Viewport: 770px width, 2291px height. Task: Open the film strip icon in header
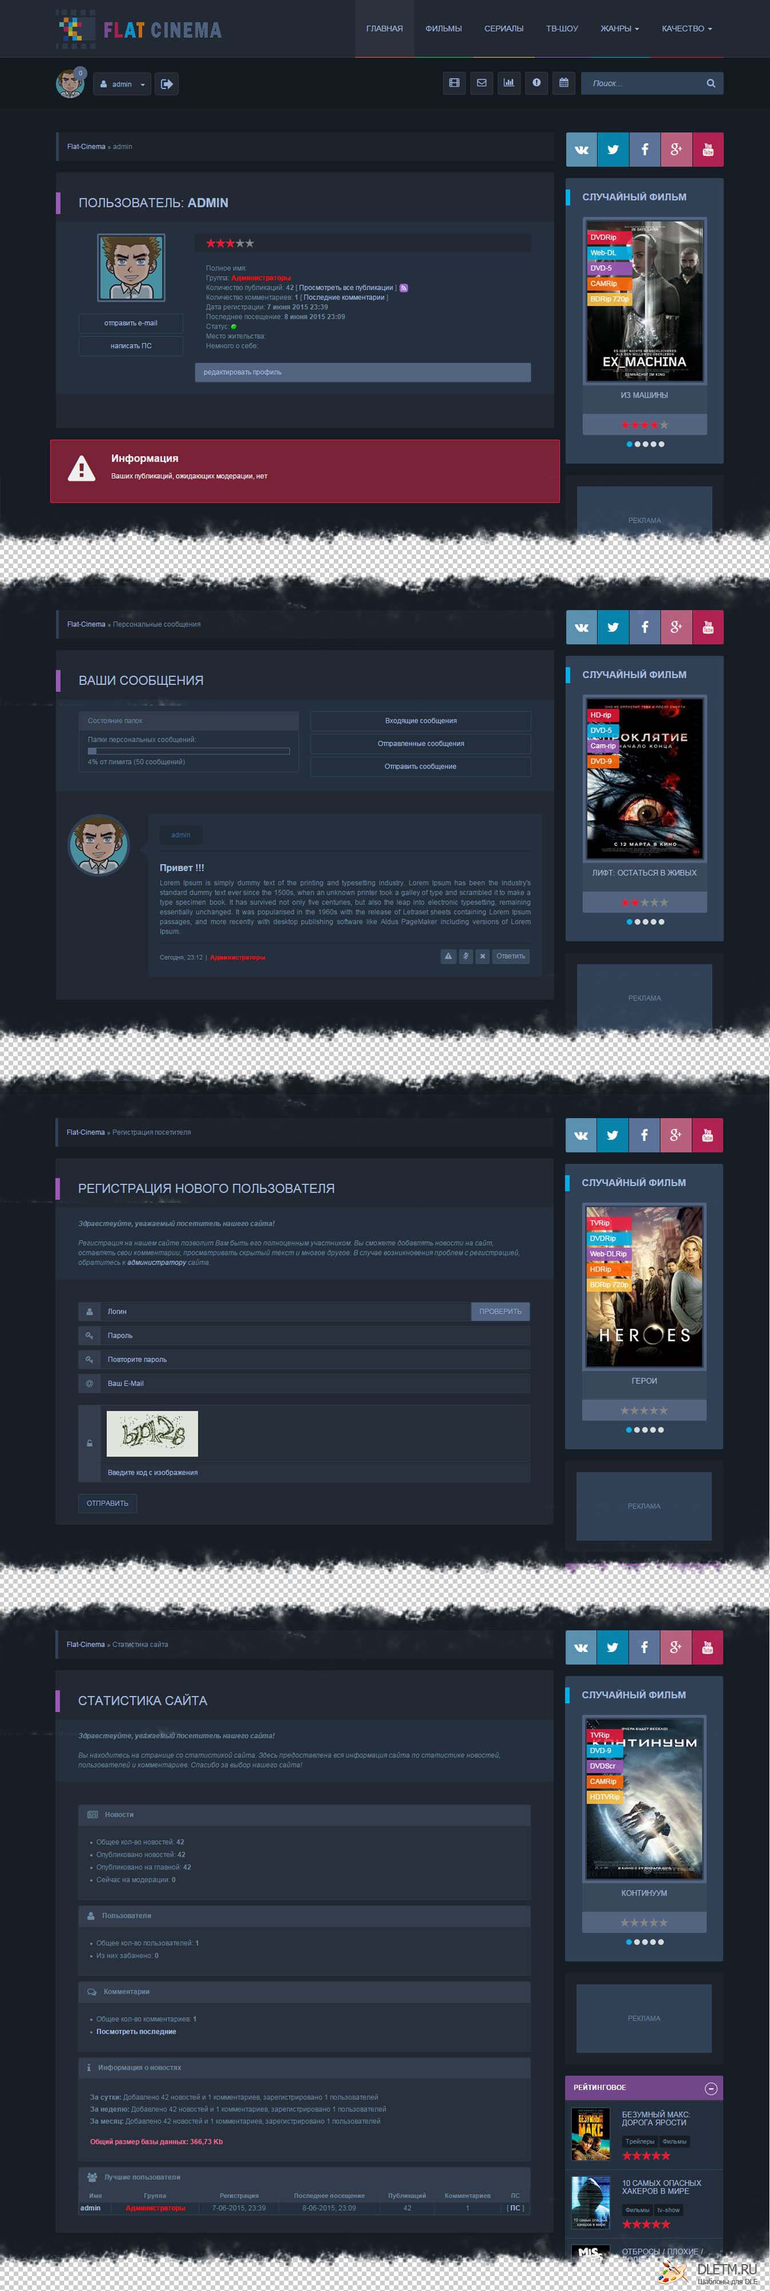pyautogui.click(x=455, y=82)
